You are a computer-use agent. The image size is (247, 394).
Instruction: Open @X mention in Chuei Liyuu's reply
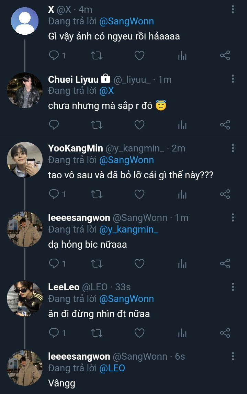click(106, 91)
